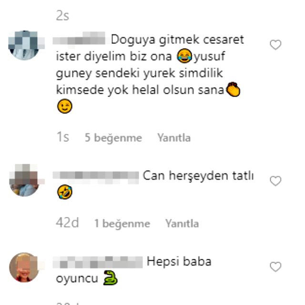Click the winking face emoji
This screenshot has width=305, height=305.
pos(65,106)
